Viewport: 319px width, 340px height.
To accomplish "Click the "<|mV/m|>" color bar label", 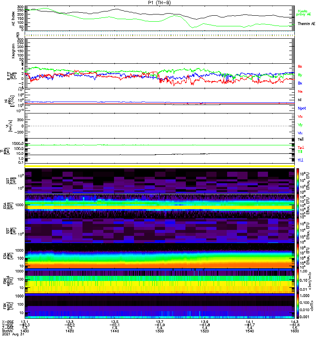I will pyautogui.click(x=310, y=281).
